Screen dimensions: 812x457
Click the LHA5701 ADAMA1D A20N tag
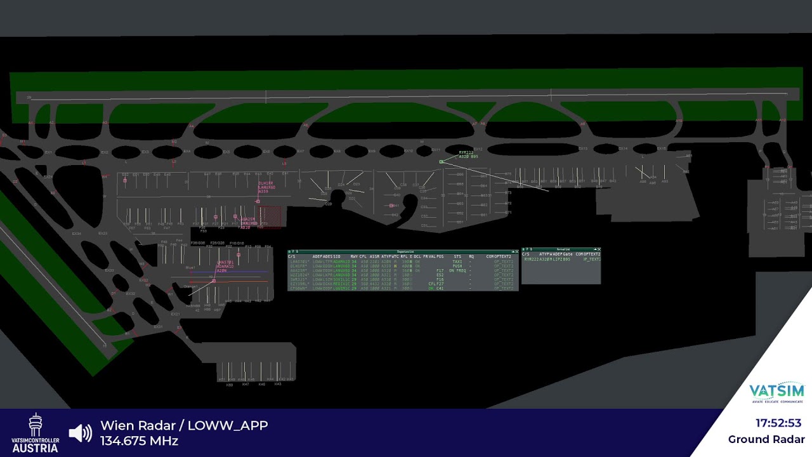coord(225,267)
